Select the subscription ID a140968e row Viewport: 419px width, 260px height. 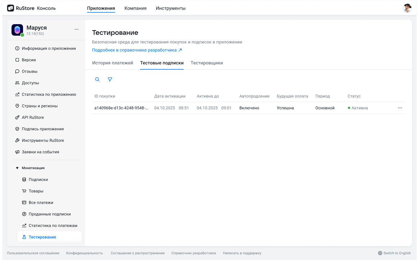[x=121, y=108]
